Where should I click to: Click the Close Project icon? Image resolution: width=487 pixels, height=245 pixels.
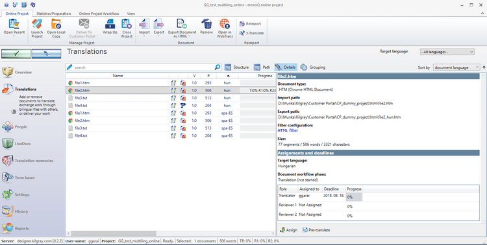[x=127, y=24]
